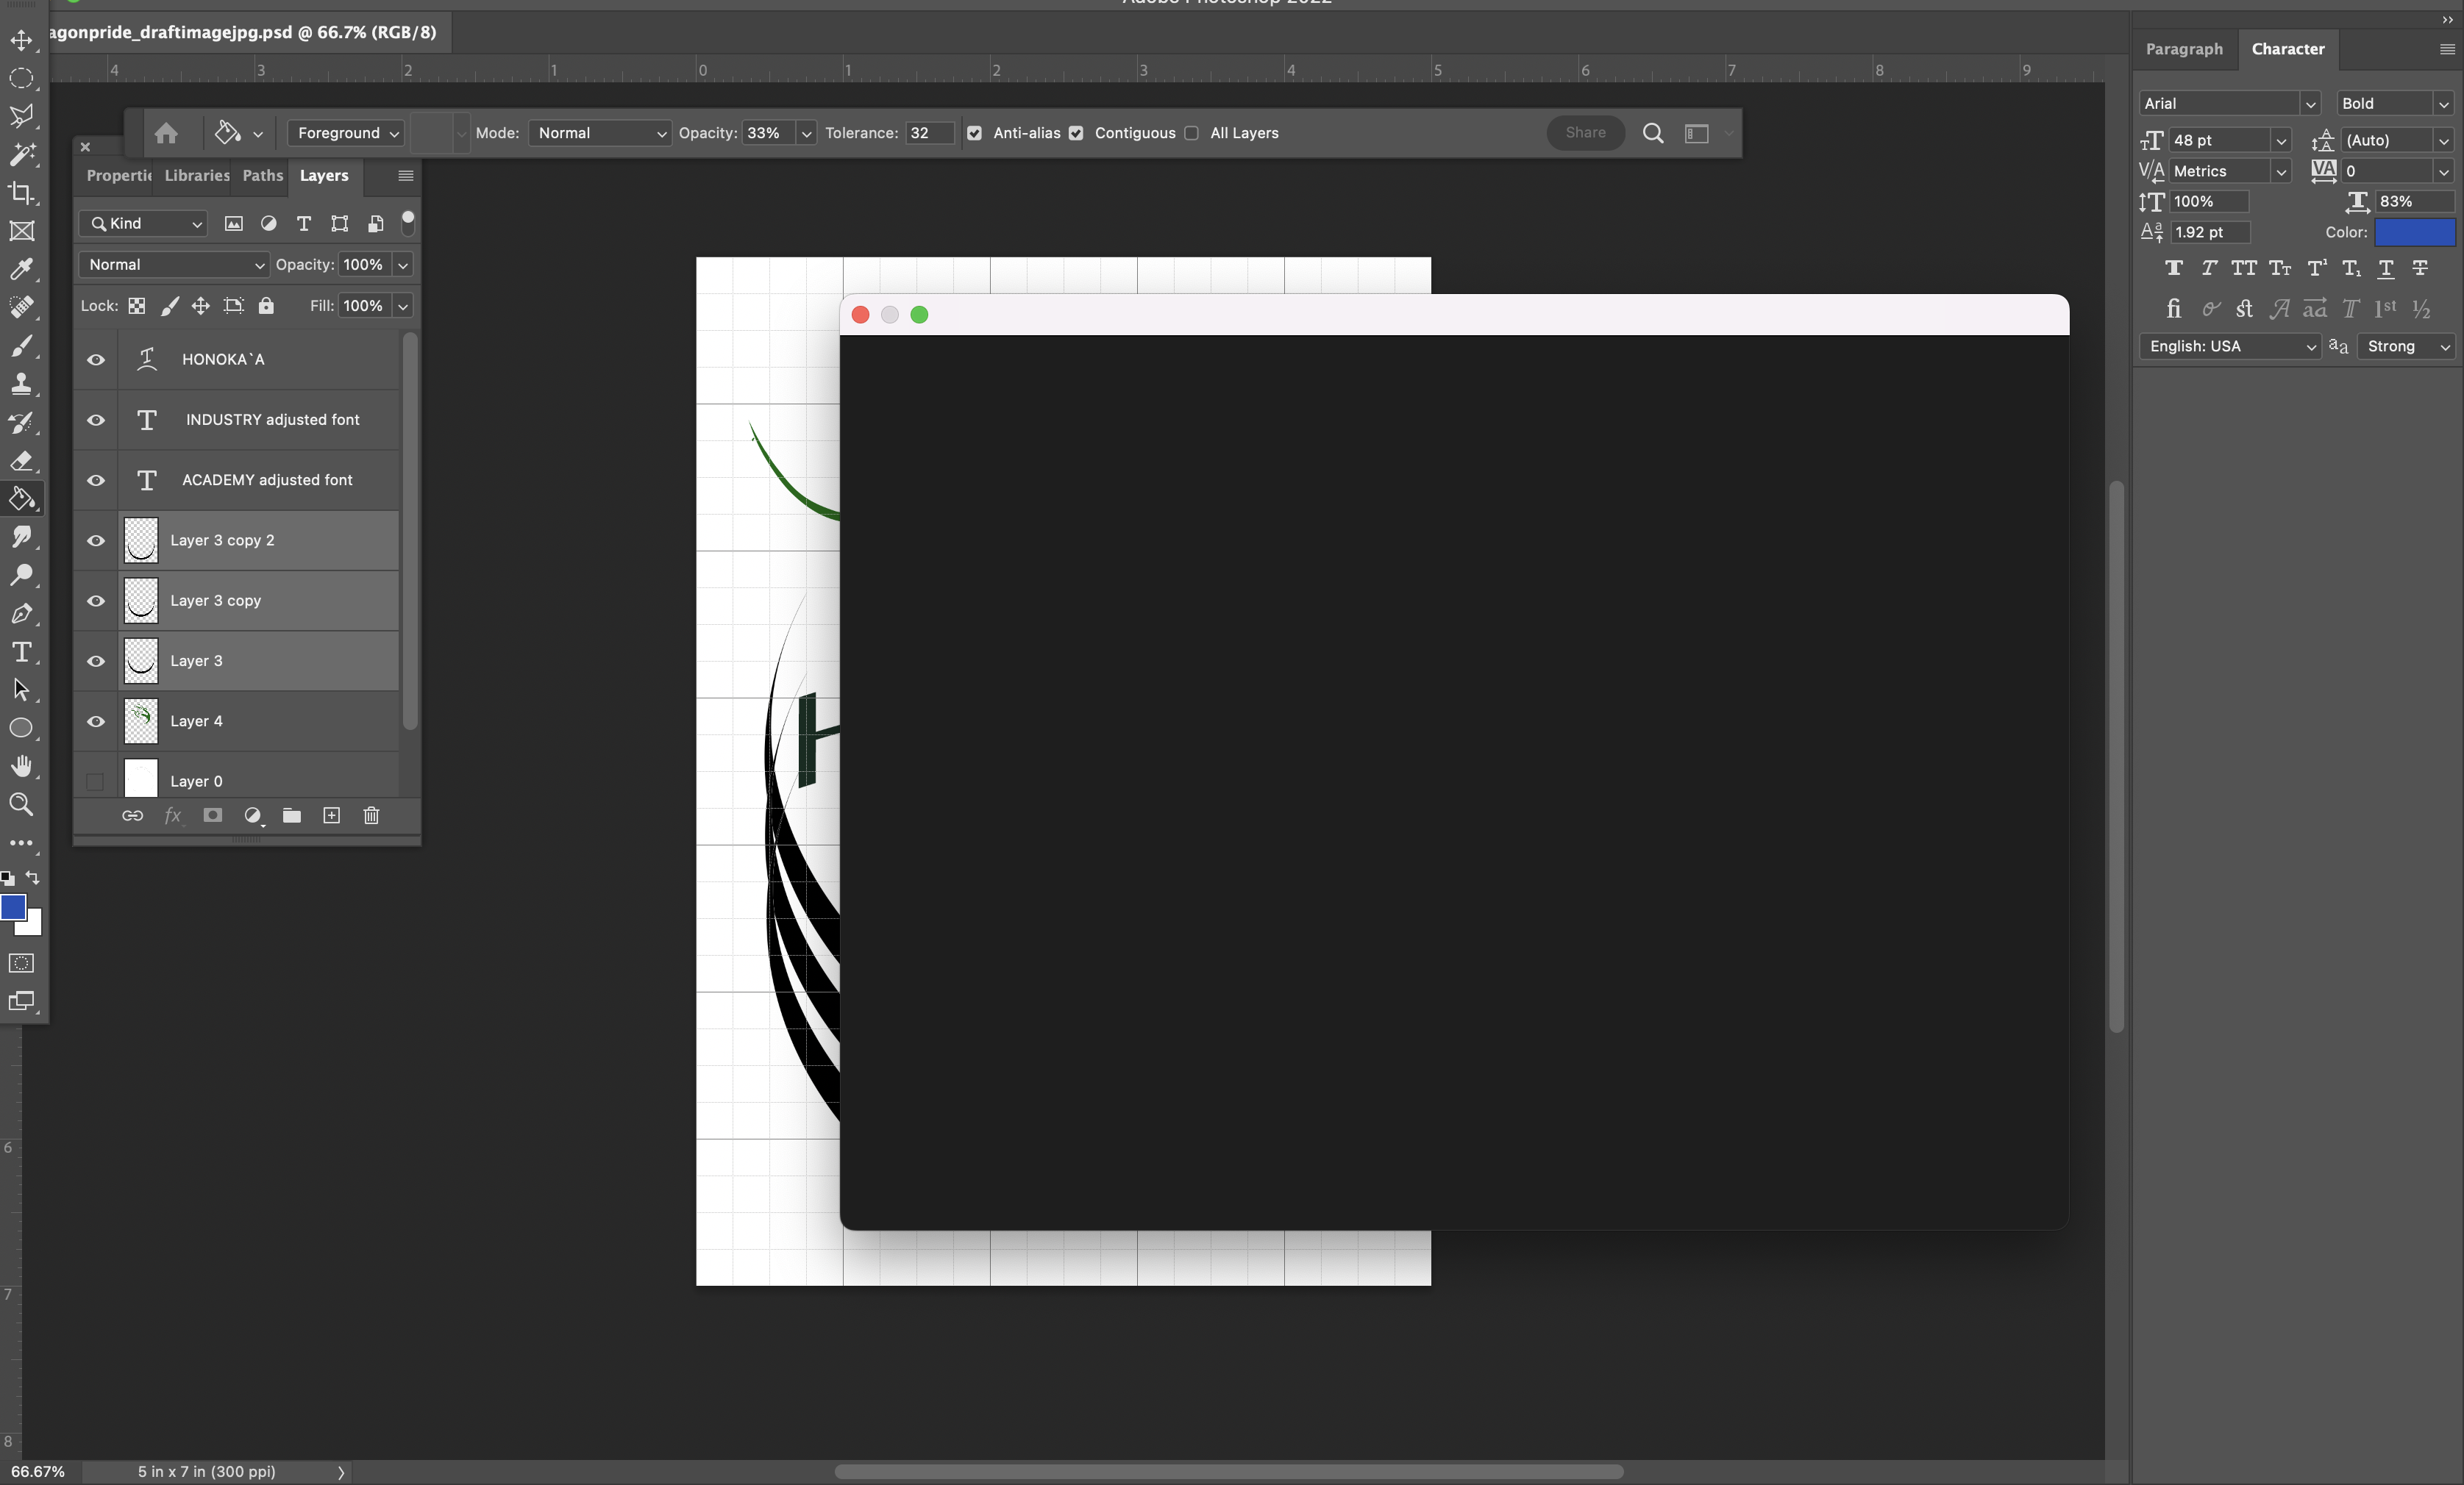Toggle eye icon for Layer 4
Viewport: 2464px width, 1485px height.
[x=97, y=720]
